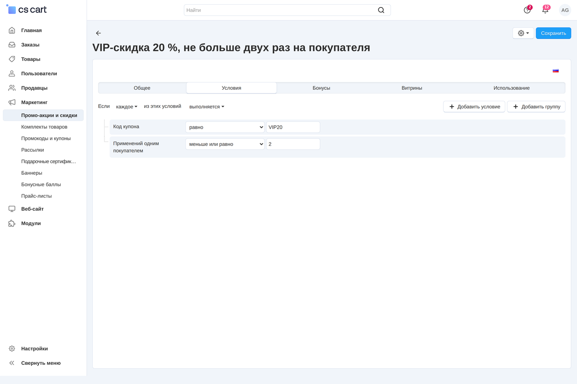This screenshot has width=577, height=384.
Task: Open the «каждое» condition dropdown
Action: [127, 107]
